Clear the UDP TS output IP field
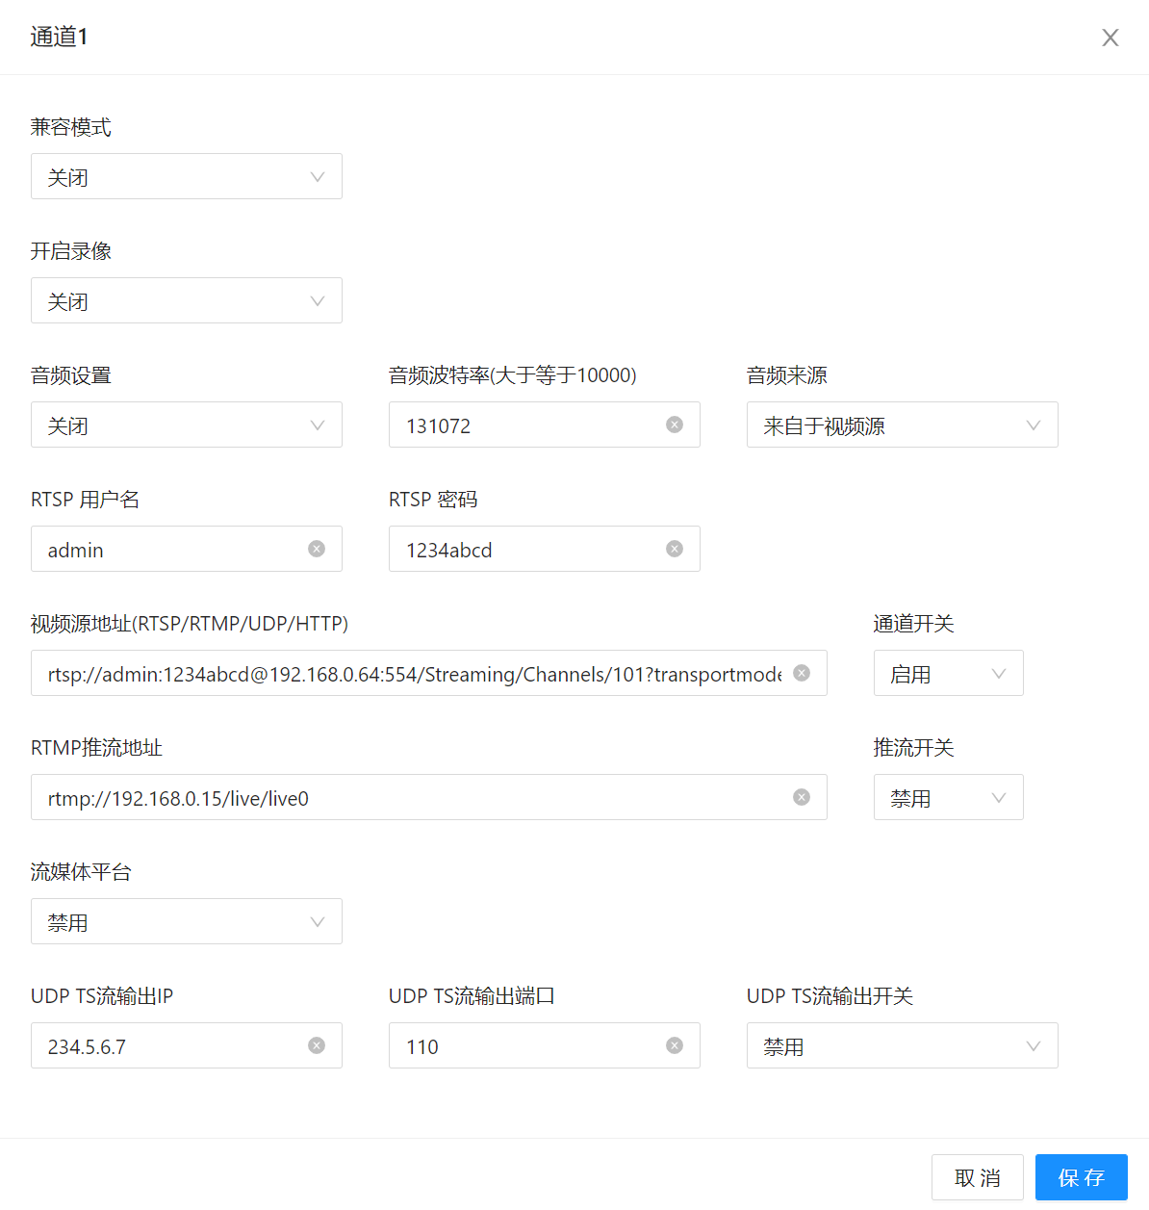1149x1210 pixels. click(x=317, y=1045)
